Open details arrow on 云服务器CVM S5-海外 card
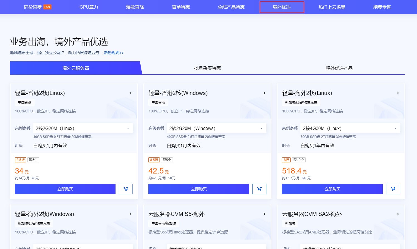417x249 pixels. 264,214
